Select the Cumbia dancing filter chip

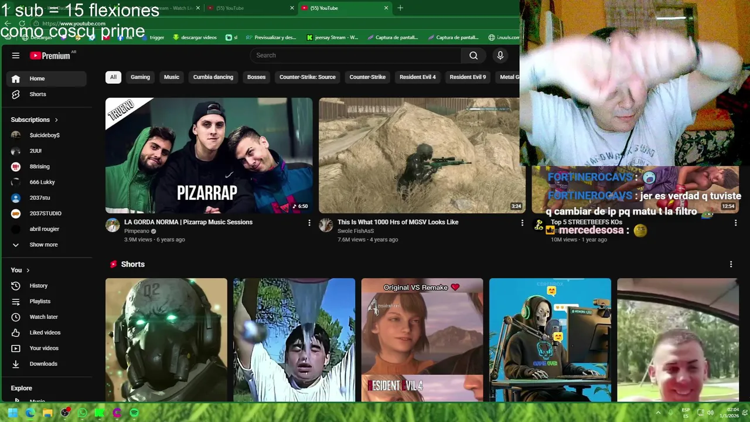(213, 77)
